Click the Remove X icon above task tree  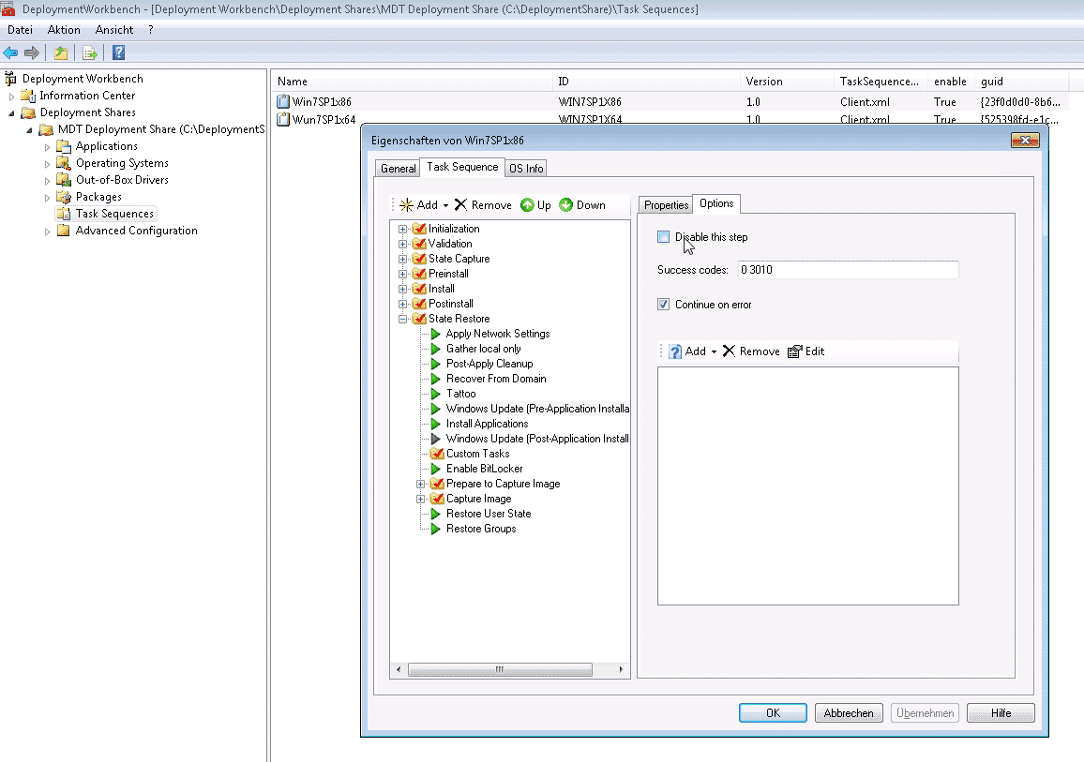point(460,205)
